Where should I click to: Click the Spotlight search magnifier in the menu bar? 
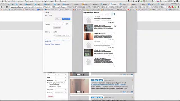pos(174,1)
